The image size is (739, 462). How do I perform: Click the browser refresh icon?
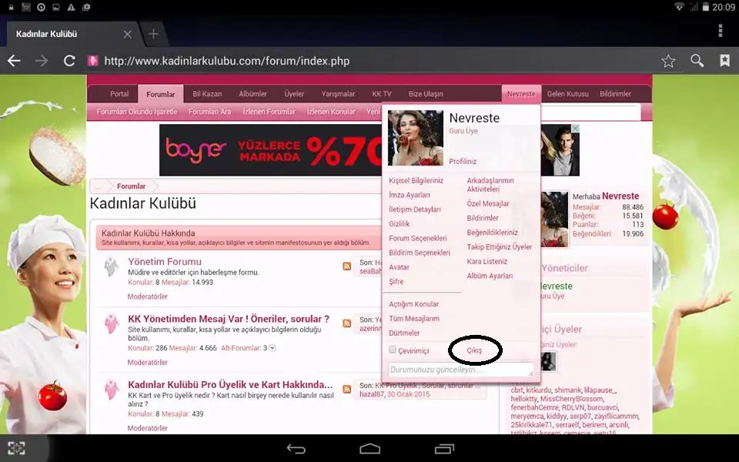pyautogui.click(x=69, y=60)
